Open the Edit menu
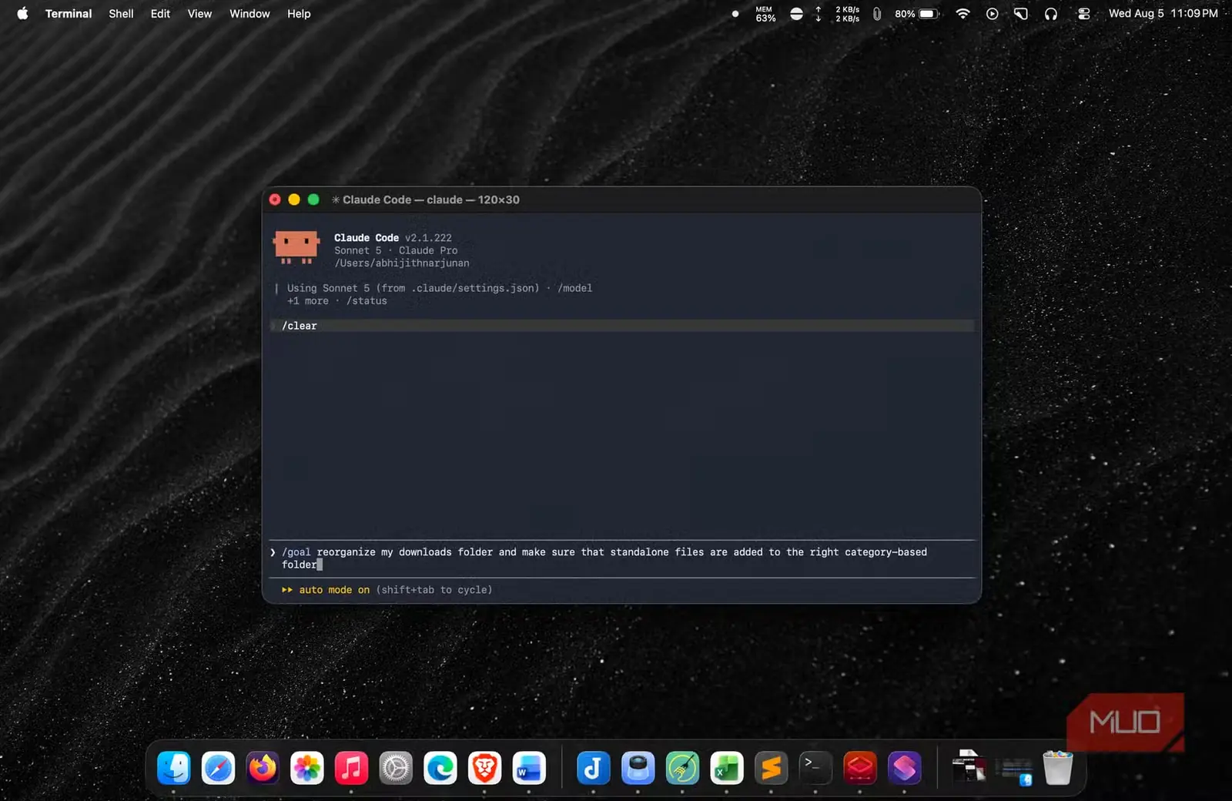This screenshot has height=801, width=1232. coord(160,14)
